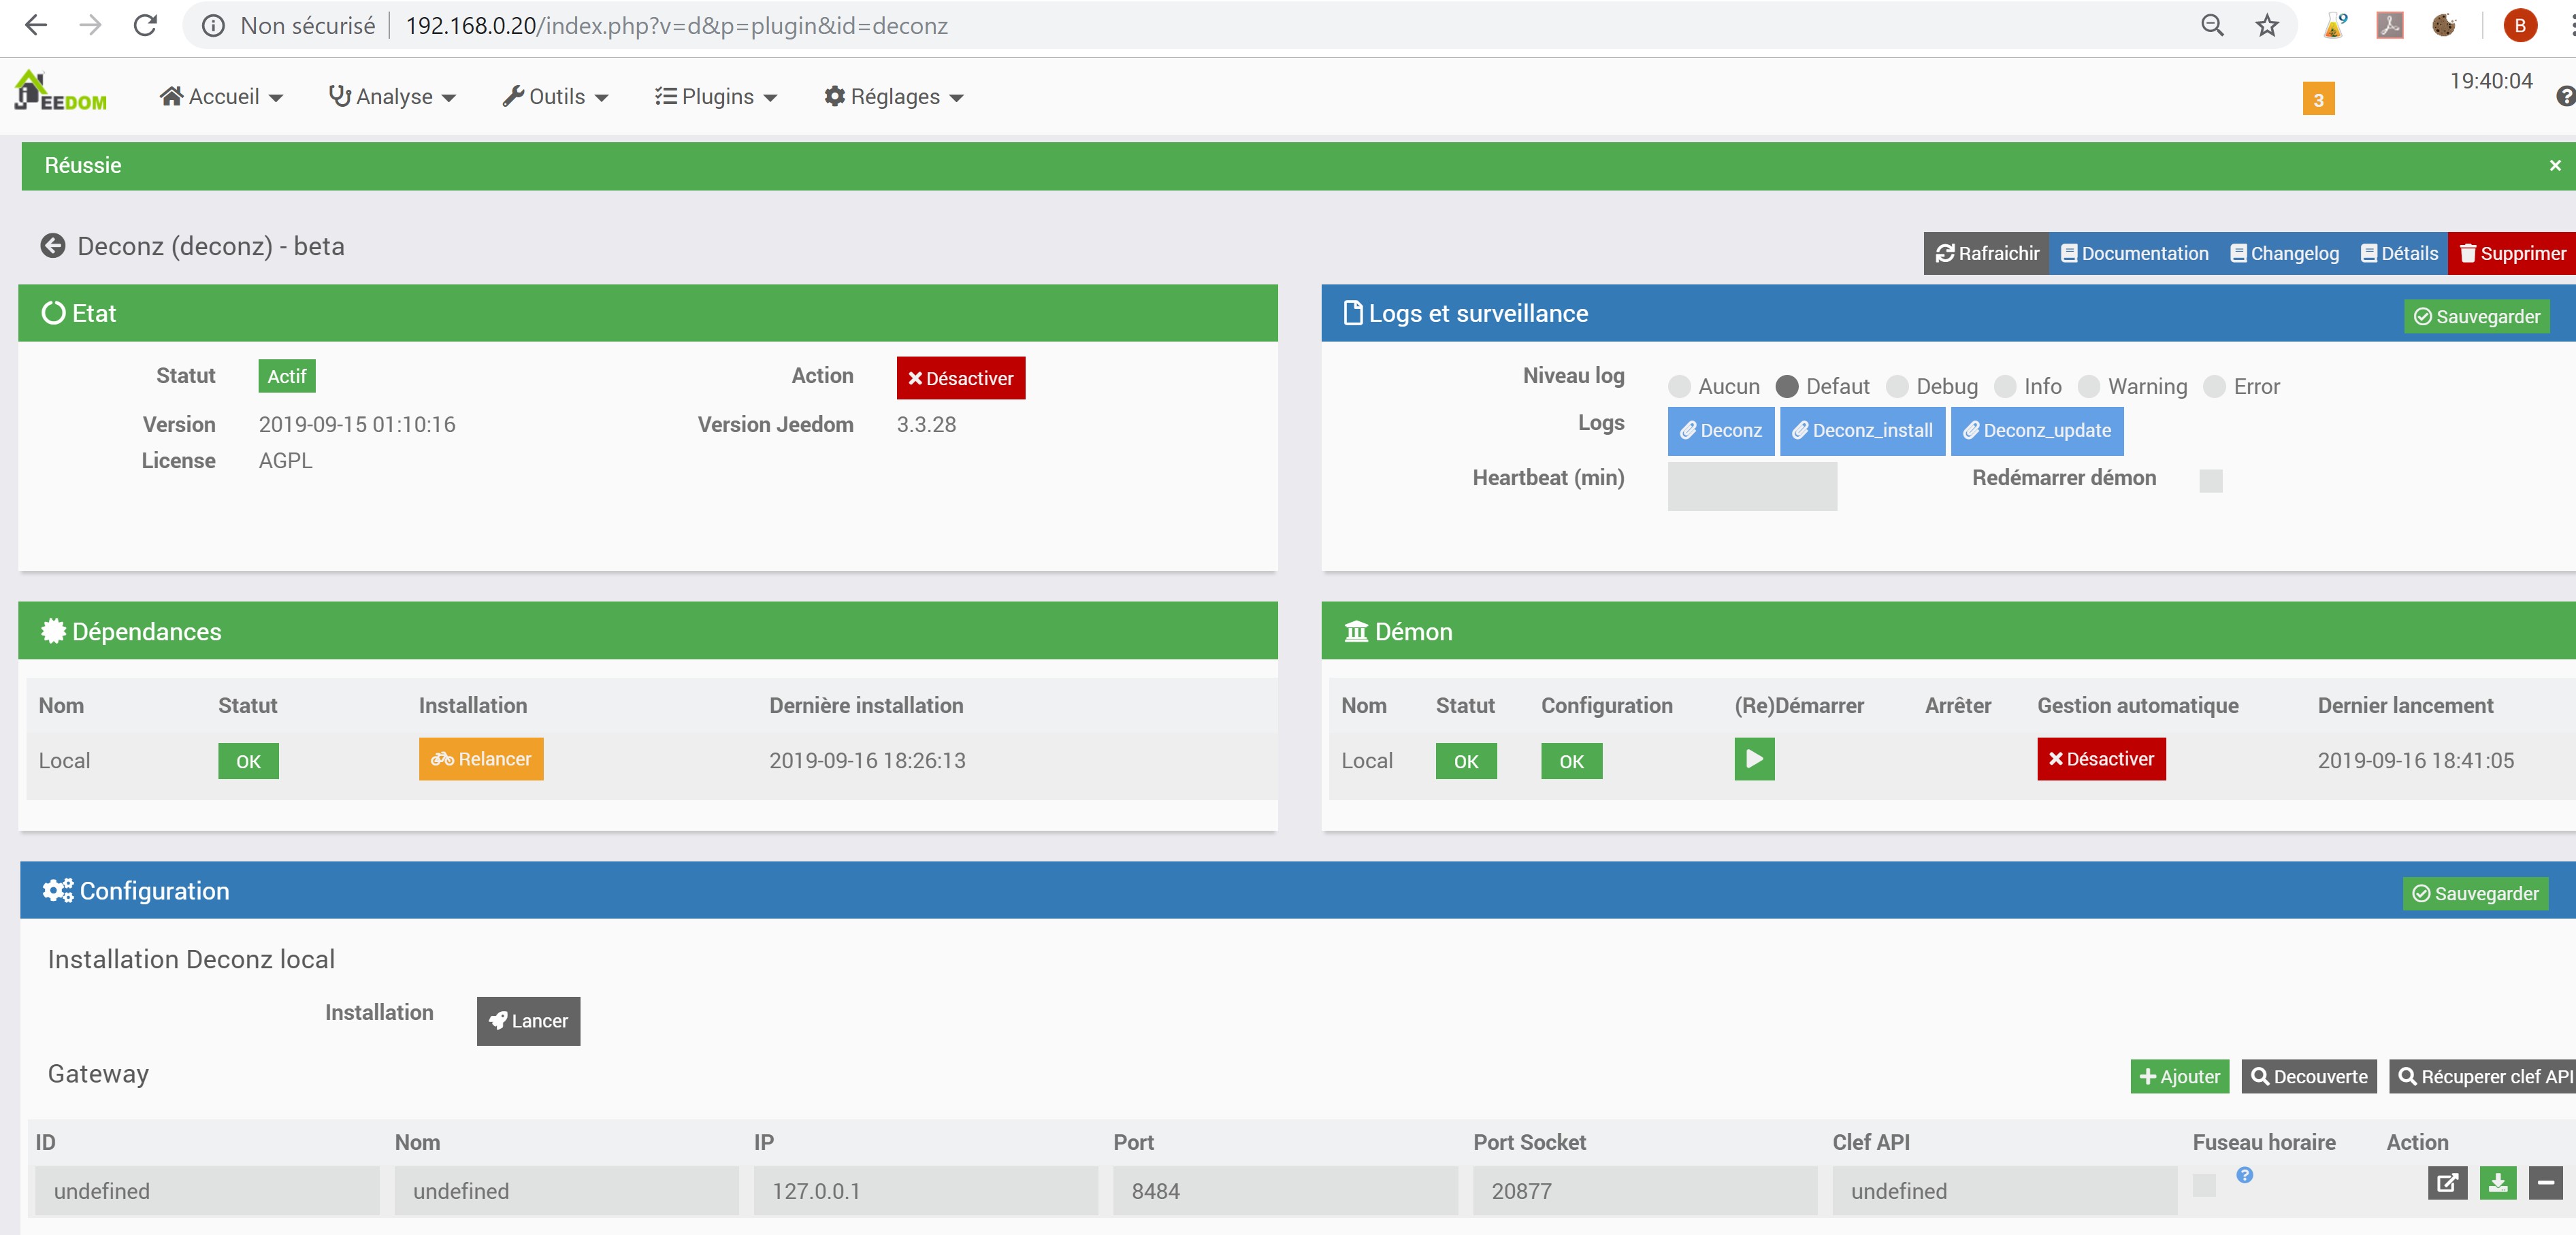Click the gateway Nom field

click(x=566, y=1191)
